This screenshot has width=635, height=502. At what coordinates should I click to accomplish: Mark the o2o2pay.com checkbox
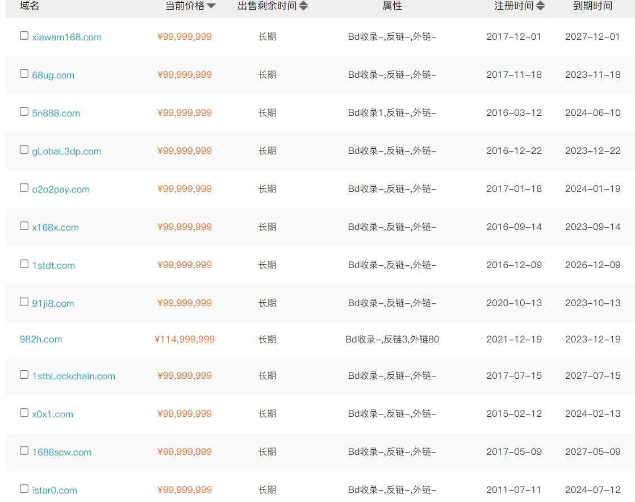tap(24, 188)
